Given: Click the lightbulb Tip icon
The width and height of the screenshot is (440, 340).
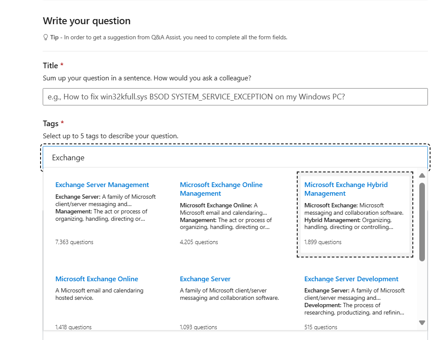Looking at the screenshot, I should coord(45,38).
